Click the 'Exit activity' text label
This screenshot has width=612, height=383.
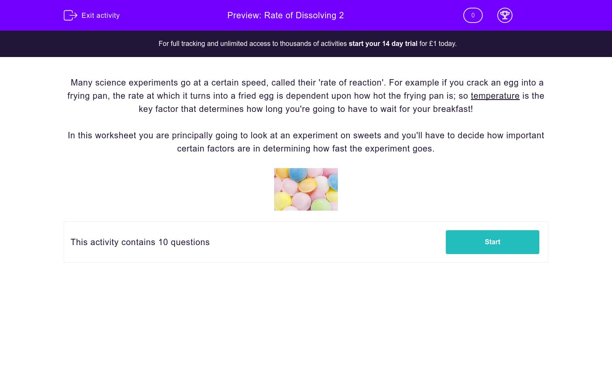coord(101,15)
